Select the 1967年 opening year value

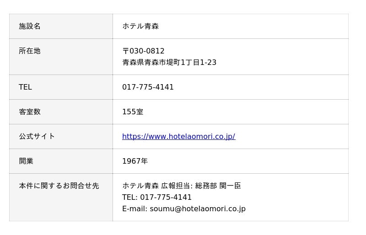coord(135,161)
